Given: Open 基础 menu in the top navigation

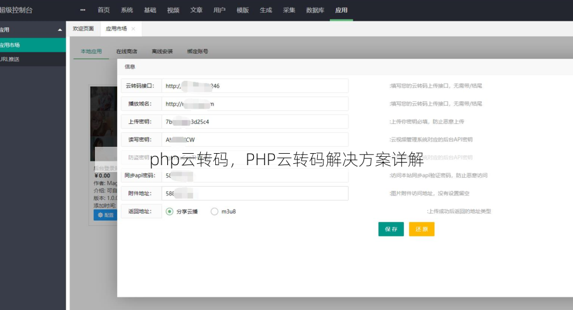Looking at the screenshot, I should coord(150,10).
